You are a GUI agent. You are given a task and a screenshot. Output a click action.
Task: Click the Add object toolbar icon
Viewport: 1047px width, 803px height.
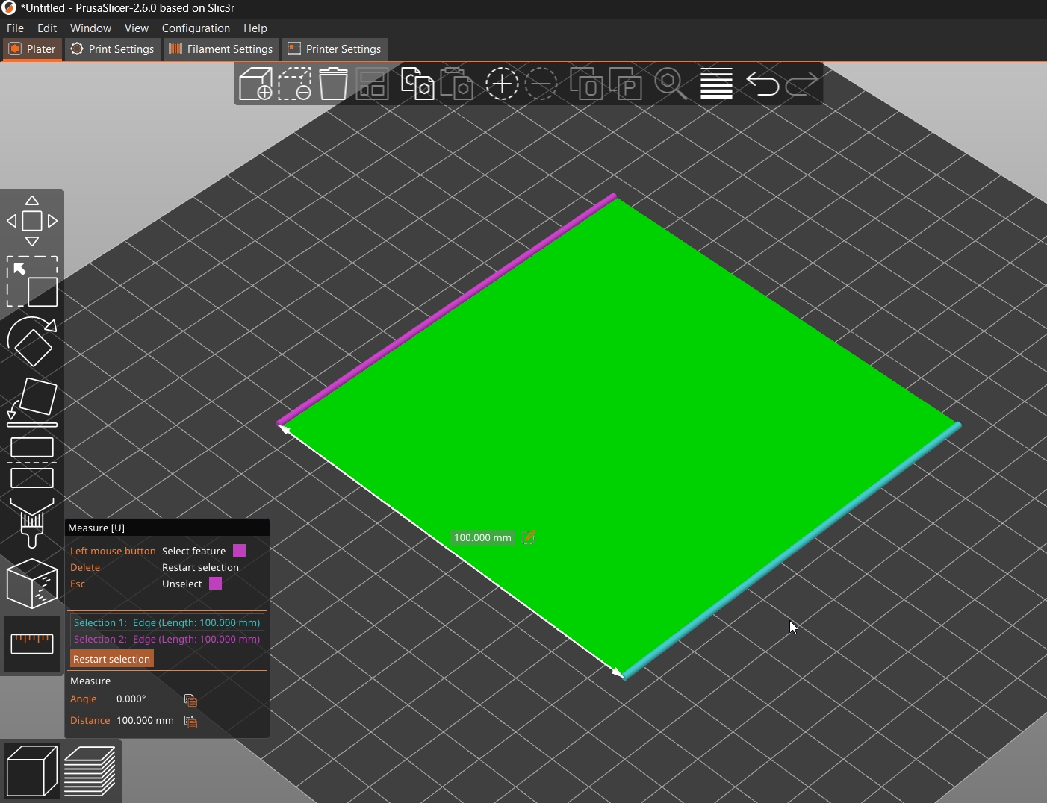[x=255, y=84]
